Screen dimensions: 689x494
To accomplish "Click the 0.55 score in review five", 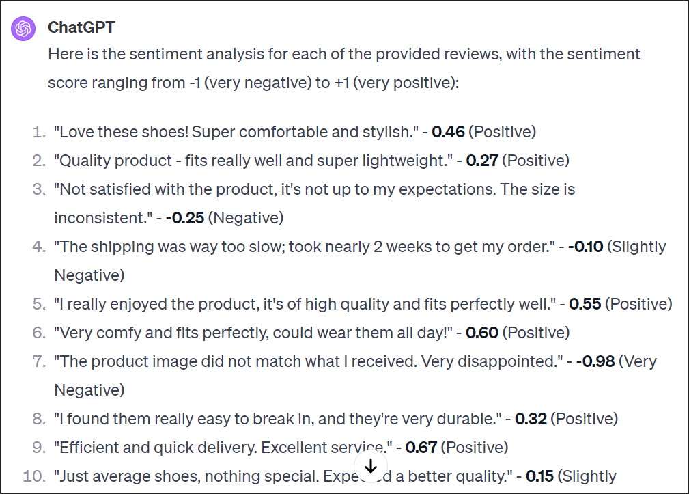I will 585,304.
